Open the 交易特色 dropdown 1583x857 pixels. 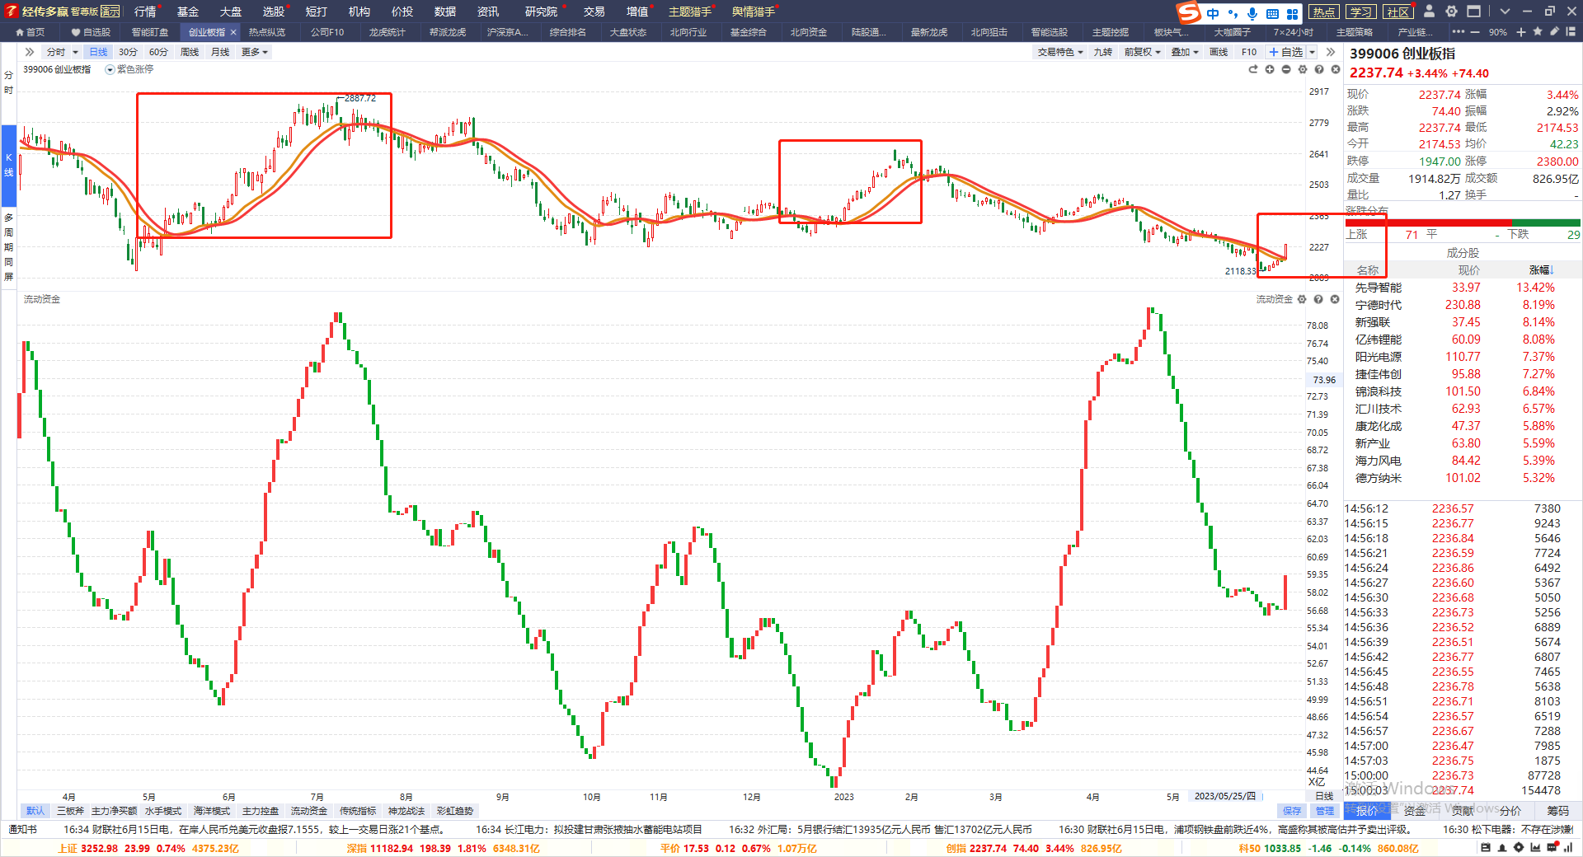[1059, 52]
